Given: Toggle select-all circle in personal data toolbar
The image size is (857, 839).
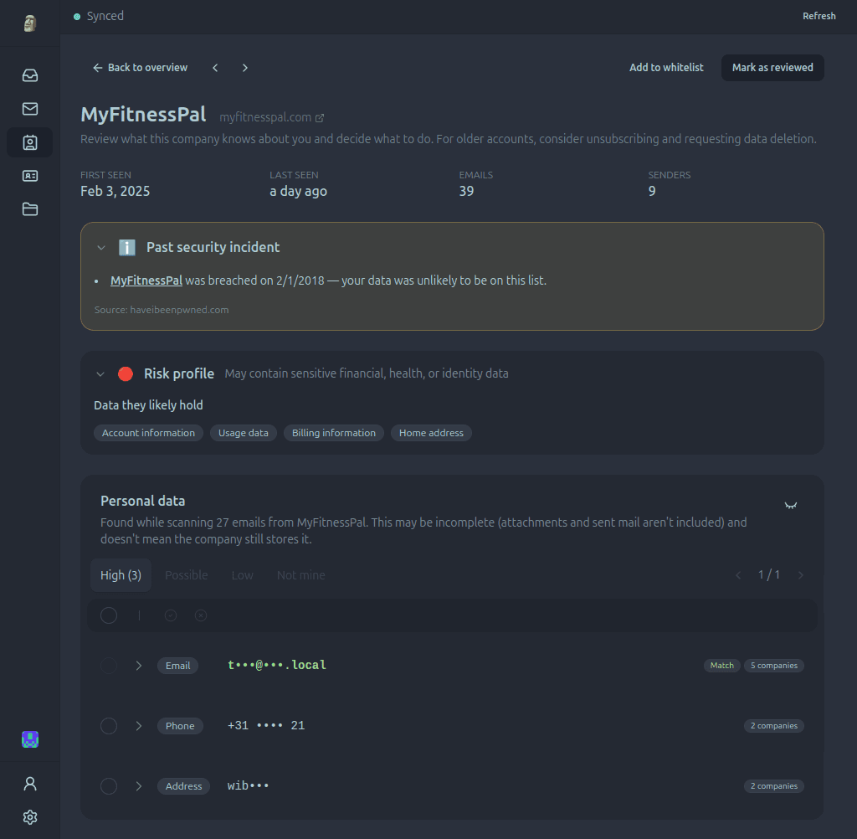Looking at the screenshot, I should pyautogui.click(x=109, y=615).
